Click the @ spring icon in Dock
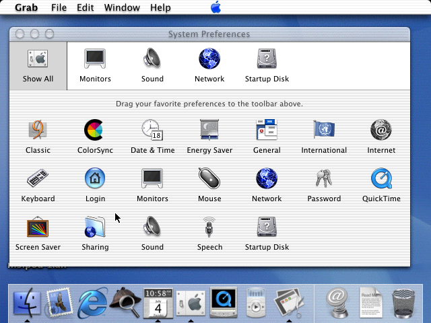Image resolution: width=431 pixels, height=323 pixels. [x=337, y=303]
